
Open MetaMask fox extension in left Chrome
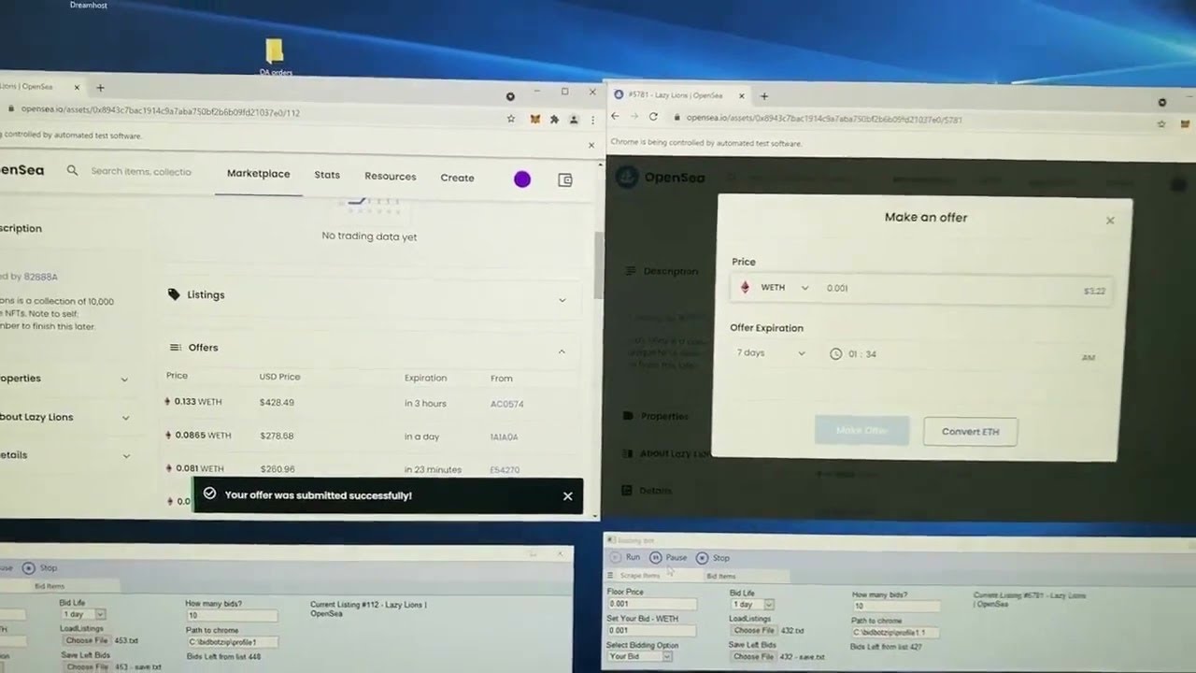click(x=535, y=120)
